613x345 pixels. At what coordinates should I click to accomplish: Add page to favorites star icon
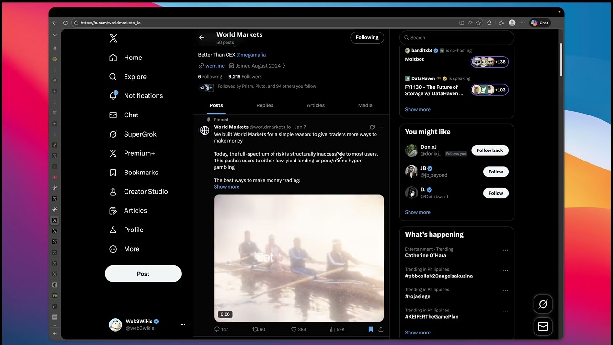point(478,23)
